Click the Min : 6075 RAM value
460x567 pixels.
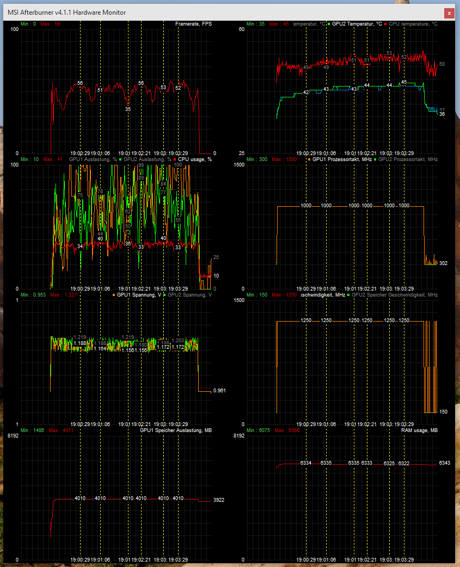[x=258, y=430]
